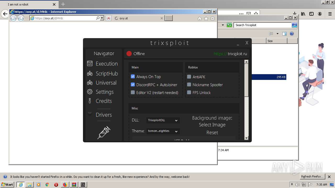Open a new tab in Internet Explorer
The width and height of the screenshot is (335, 188).
(x=169, y=18)
